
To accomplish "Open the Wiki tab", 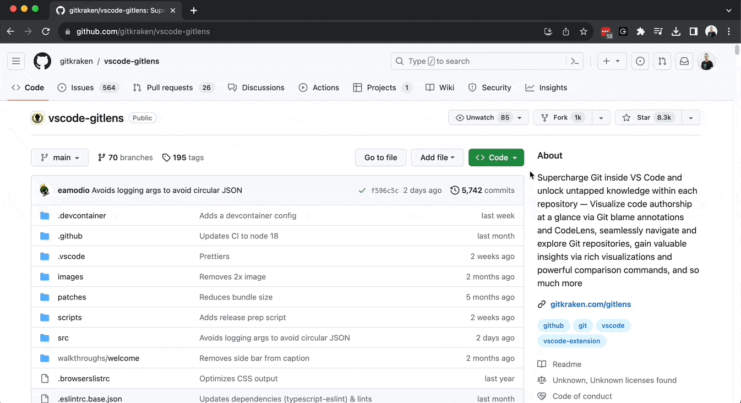I will (x=440, y=88).
